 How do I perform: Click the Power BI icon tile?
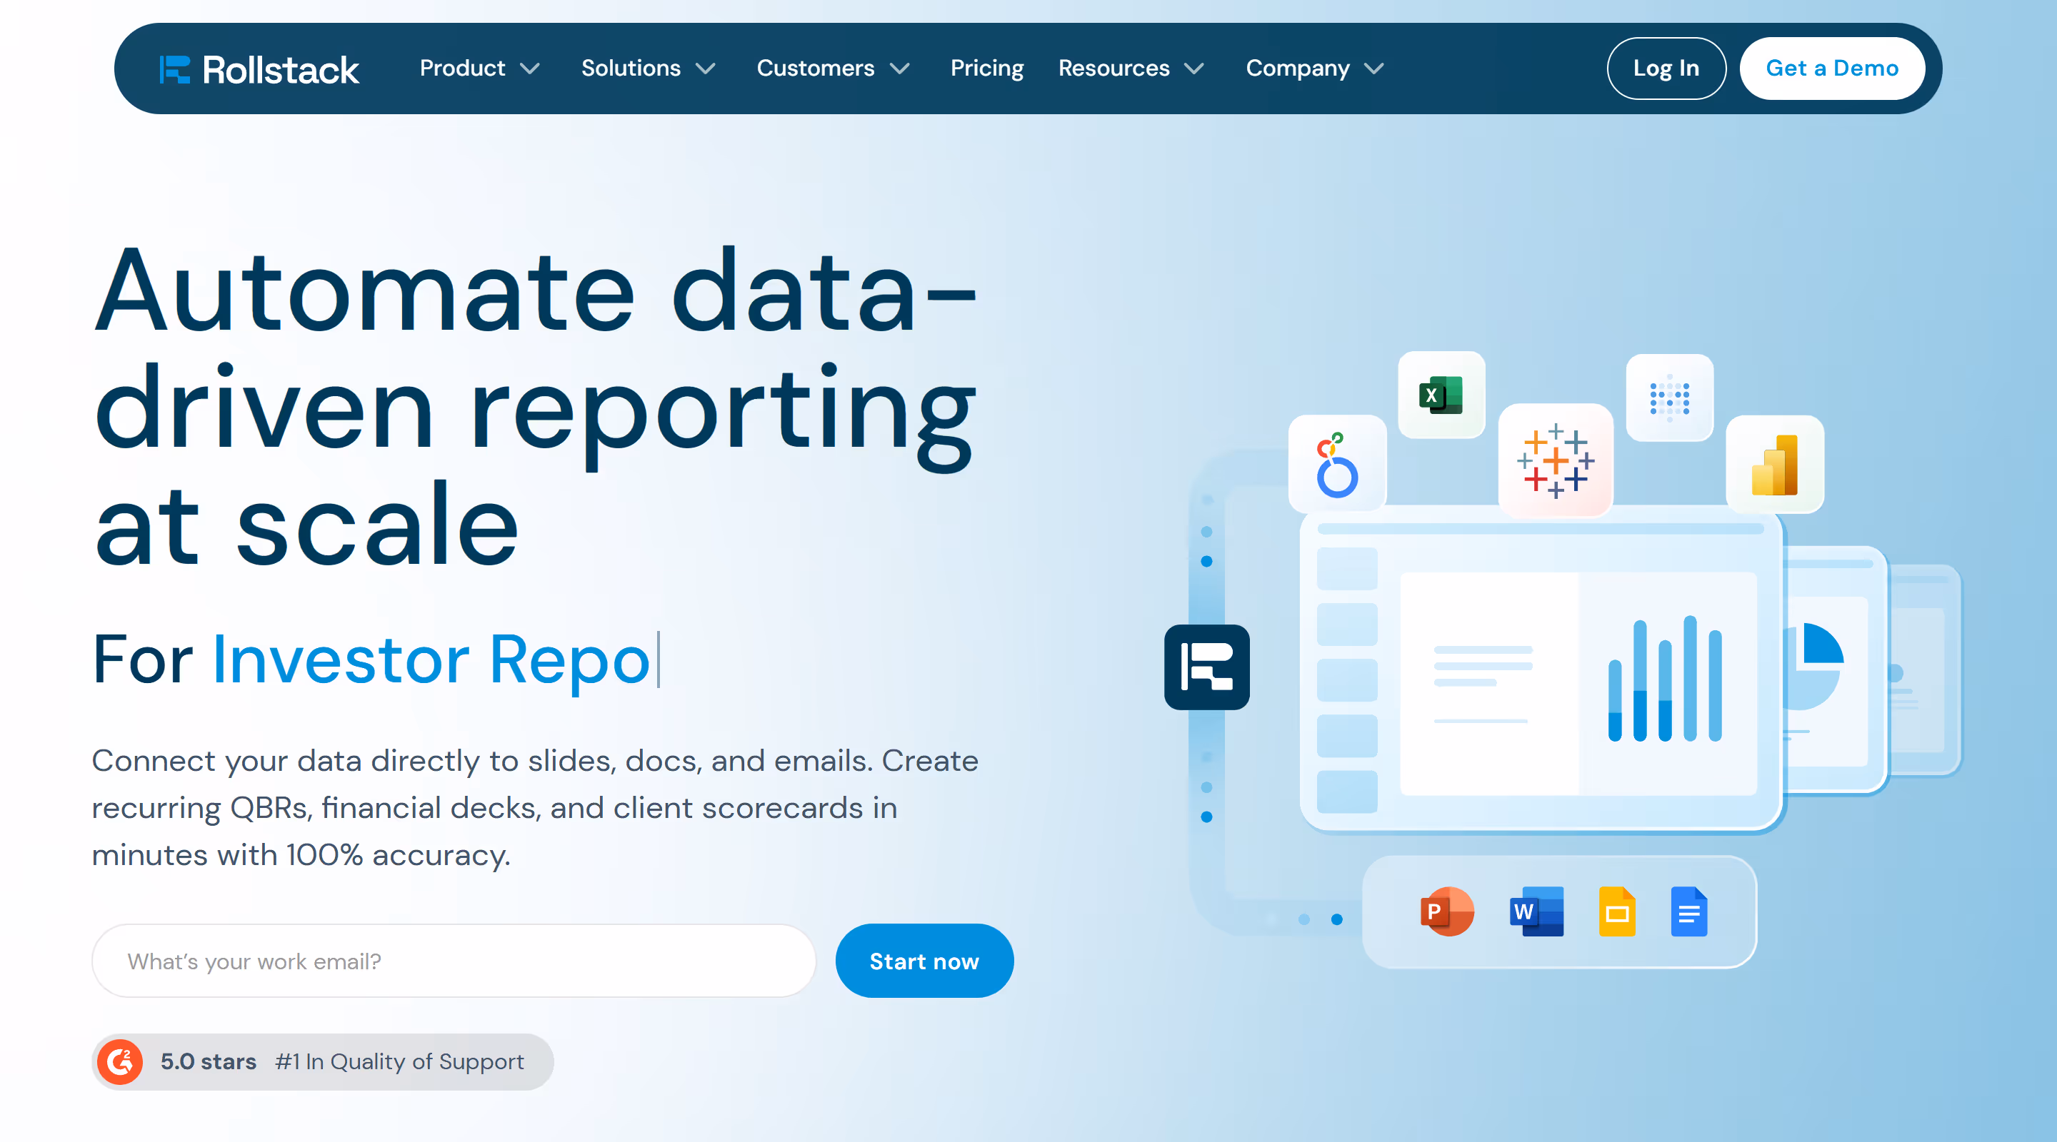point(1774,465)
